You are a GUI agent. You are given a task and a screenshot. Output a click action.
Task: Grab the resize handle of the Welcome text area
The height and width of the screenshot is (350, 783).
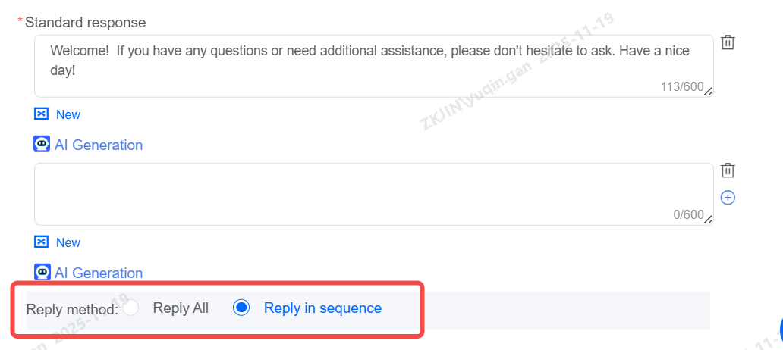pyautogui.click(x=709, y=92)
